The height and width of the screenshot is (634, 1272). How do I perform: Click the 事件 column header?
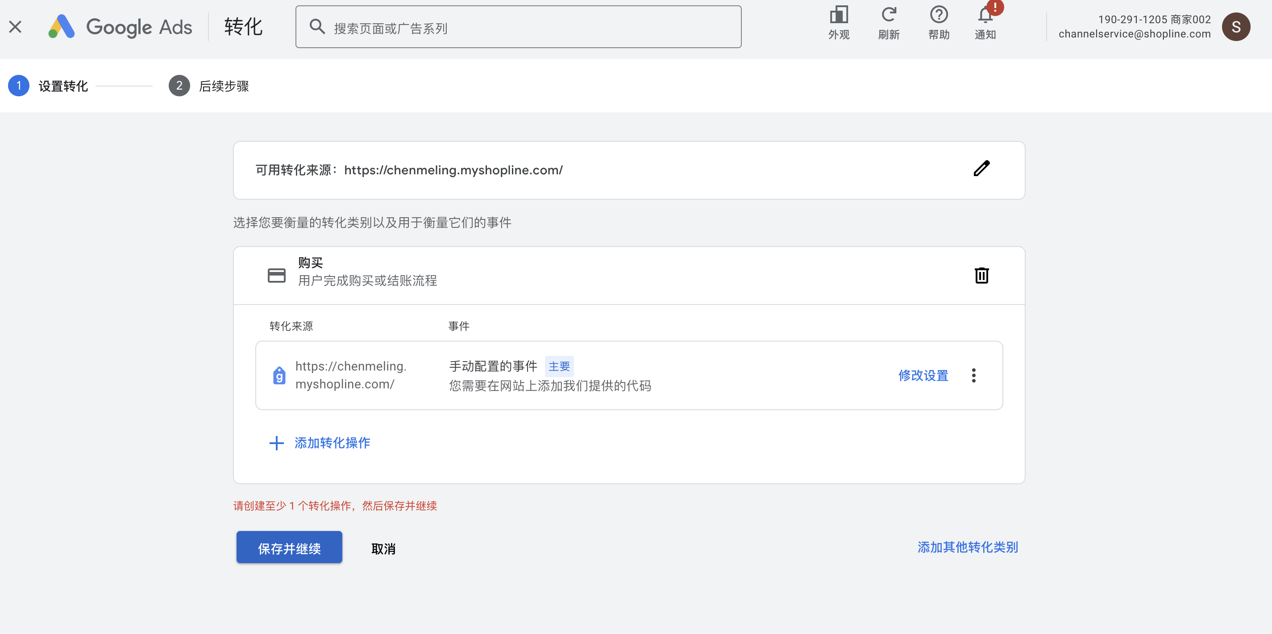point(459,326)
